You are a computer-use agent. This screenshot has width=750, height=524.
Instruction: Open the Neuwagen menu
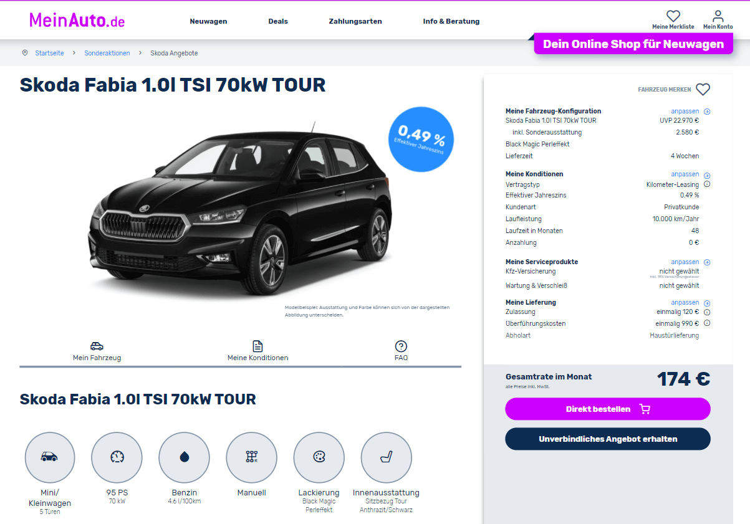click(x=208, y=21)
